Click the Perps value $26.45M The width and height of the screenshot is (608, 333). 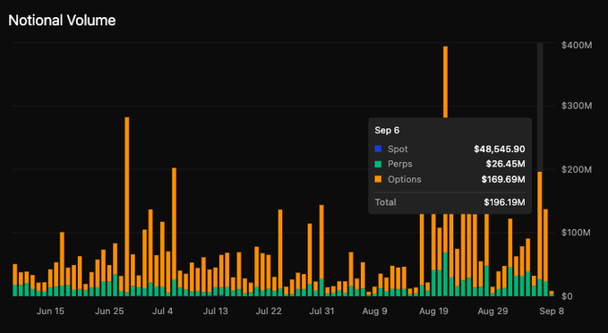pos(506,164)
